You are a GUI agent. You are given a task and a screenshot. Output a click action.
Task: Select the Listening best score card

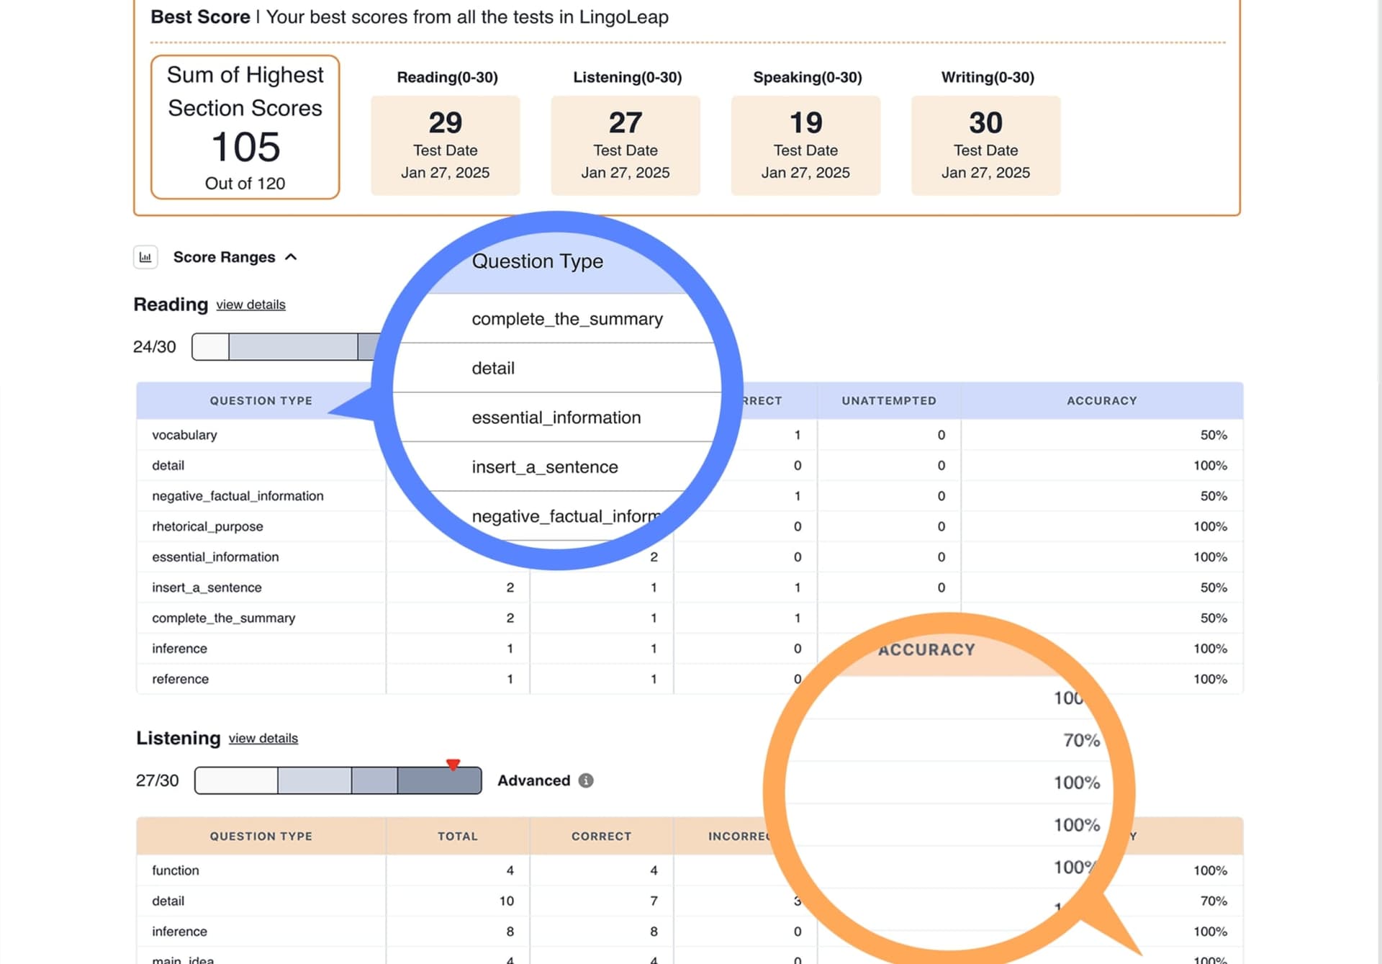point(625,145)
